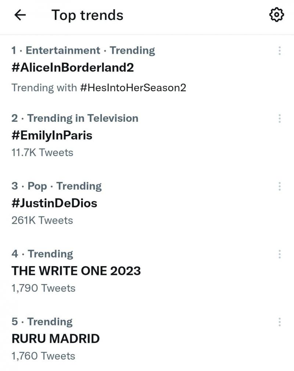Click the 'Pop · Trending' category label
This screenshot has height=371, width=294.
[x=64, y=186]
